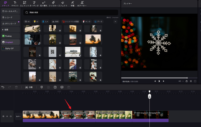Open the 4:3 aspect ratio dropdown
The image size is (201, 127).
tap(180, 81)
